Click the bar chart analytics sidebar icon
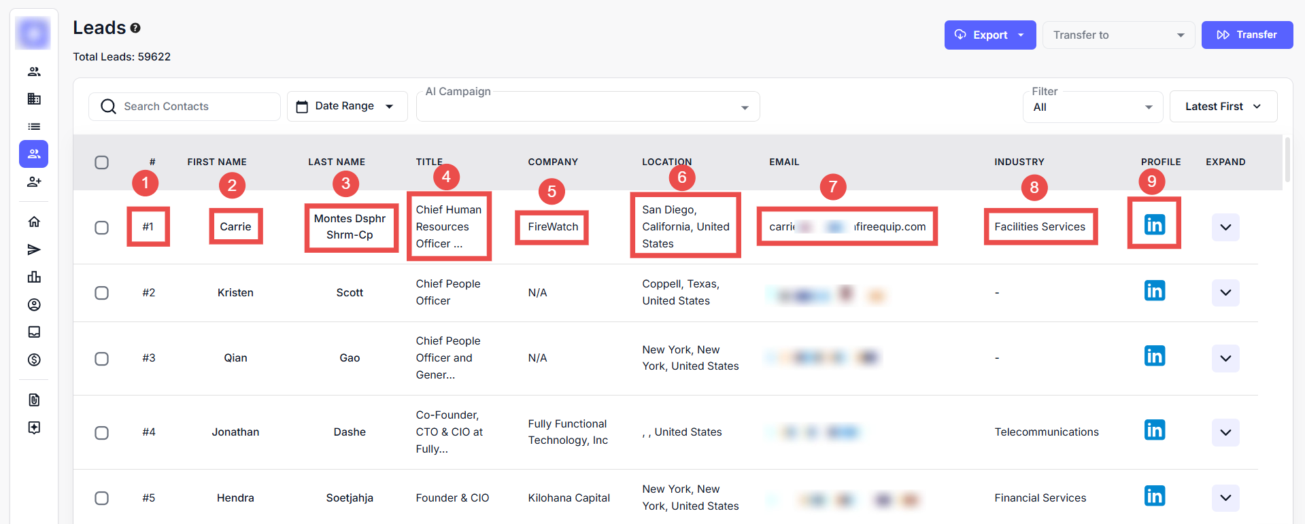The height and width of the screenshot is (524, 1305). click(x=34, y=277)
